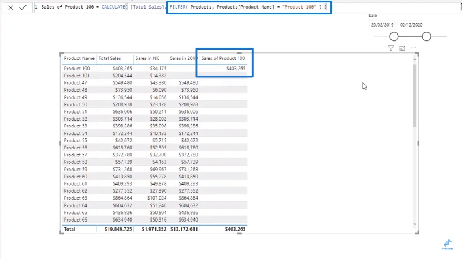Image resolution: width=462 pixels, height=259 pixels.
Task: Click Sales in NC total $1,971,352
Action: coord(154,229)
